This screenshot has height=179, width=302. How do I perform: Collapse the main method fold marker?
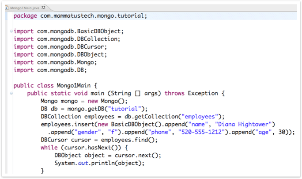pyautogui.click(x=11, y=93)
